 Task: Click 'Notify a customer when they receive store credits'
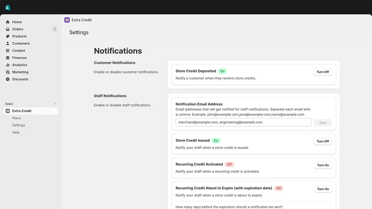coord(216,78)
